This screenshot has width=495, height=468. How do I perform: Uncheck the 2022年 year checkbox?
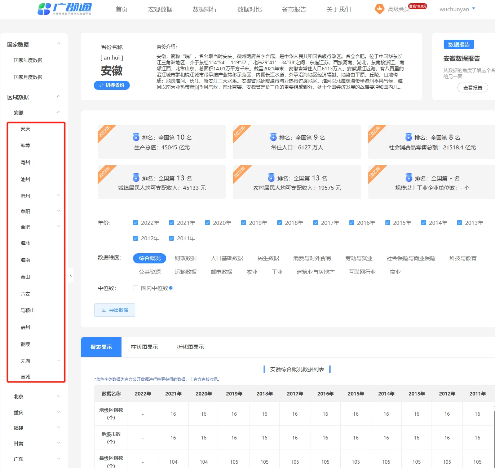pyautogui.click(x=136, y=223)
